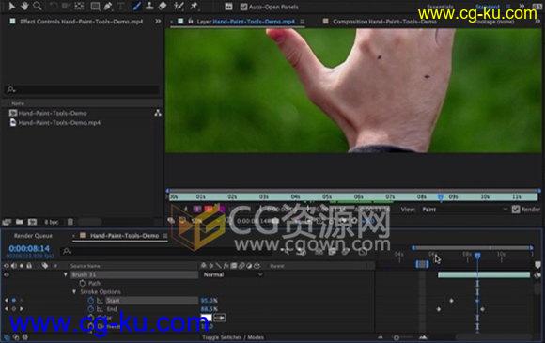545x343 pixels.
Task: Create a new folder in project panel
Action: pyautogui.click(x=19, y=222)
